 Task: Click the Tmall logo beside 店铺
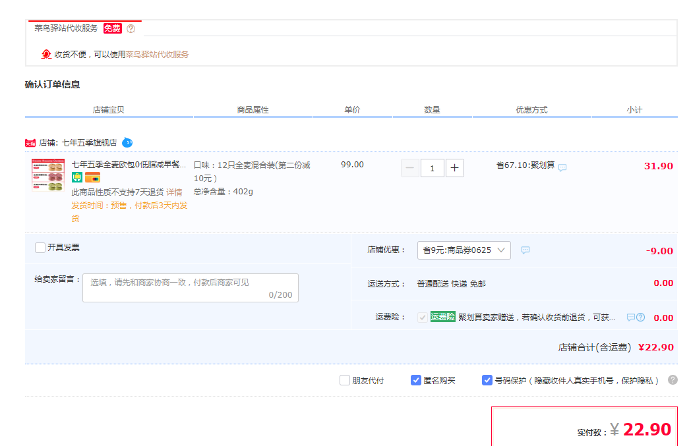click(30, 143)
